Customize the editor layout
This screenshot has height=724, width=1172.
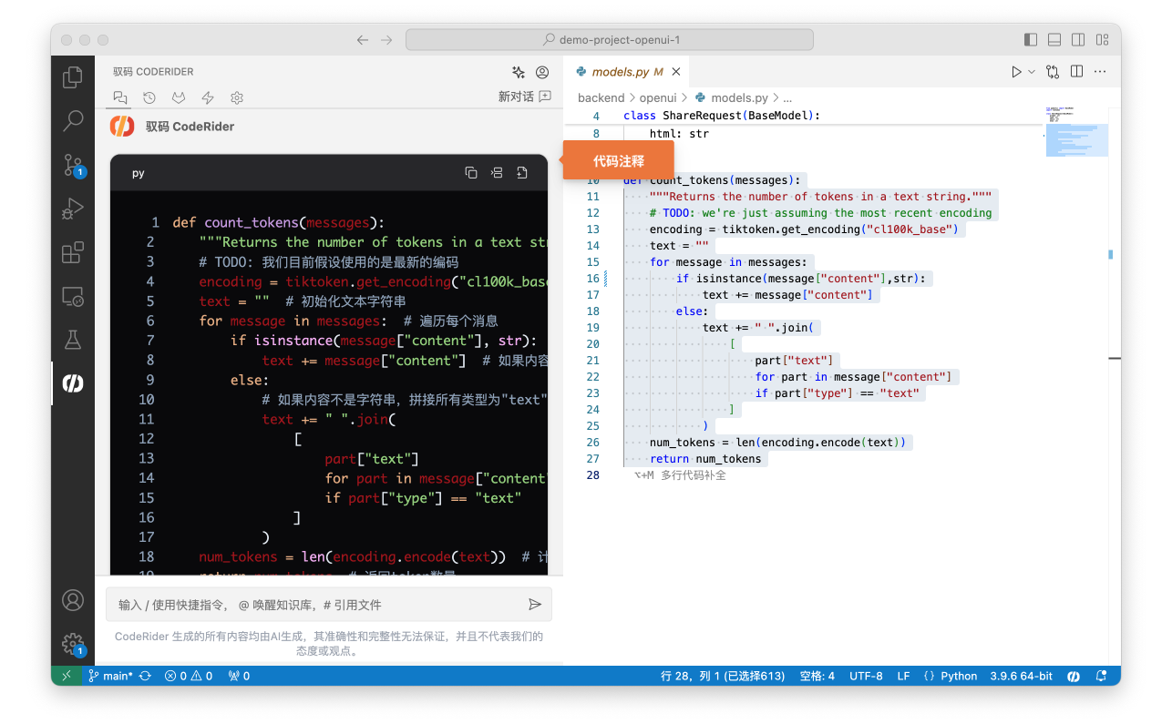(x=1102, y=40)
